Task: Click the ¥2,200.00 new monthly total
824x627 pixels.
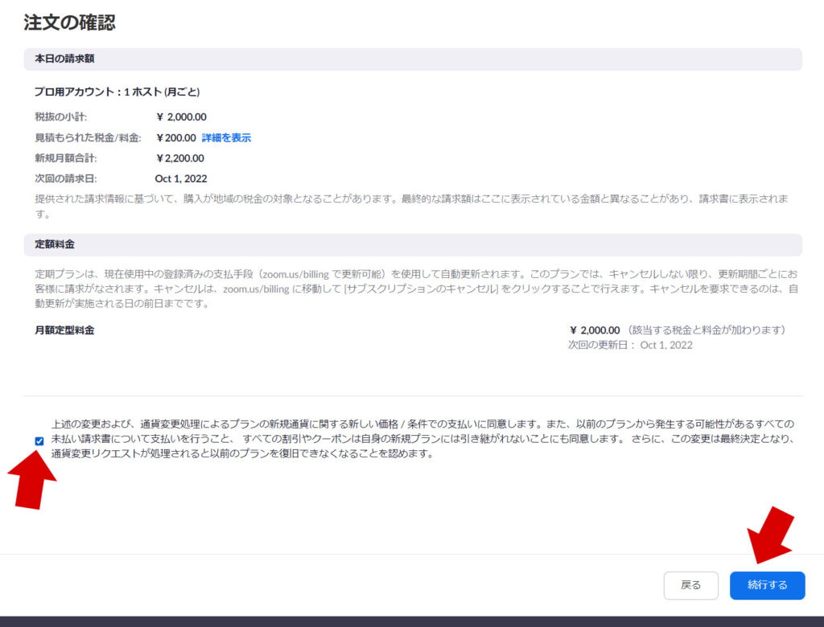Action: click(x=180, y=158)
